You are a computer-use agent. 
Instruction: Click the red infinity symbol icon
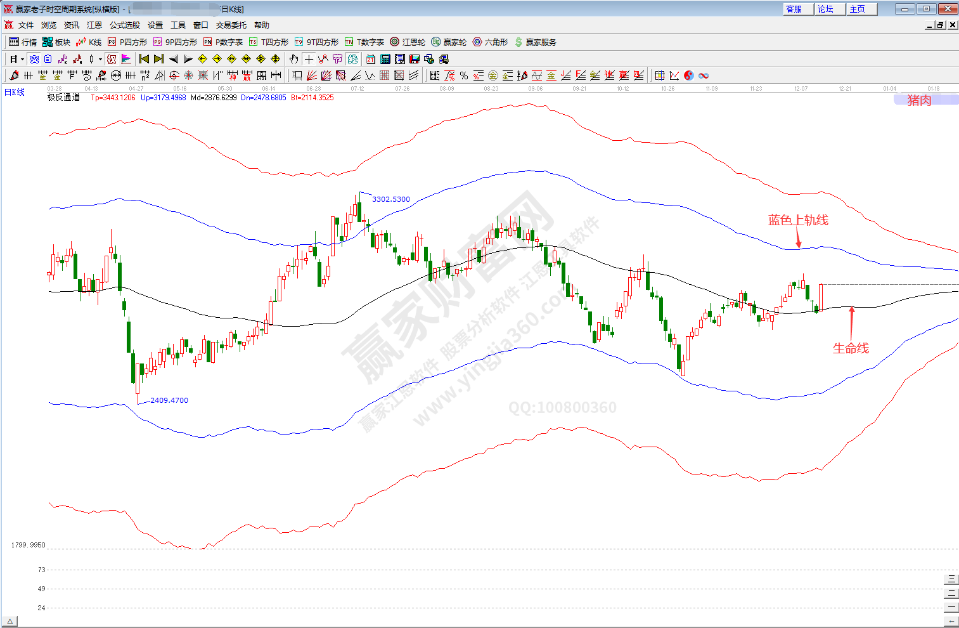click(703, 75)
